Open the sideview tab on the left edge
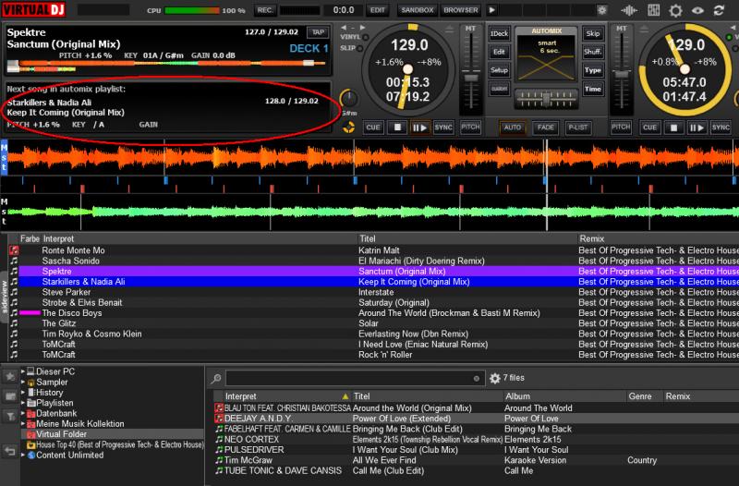 4,297
